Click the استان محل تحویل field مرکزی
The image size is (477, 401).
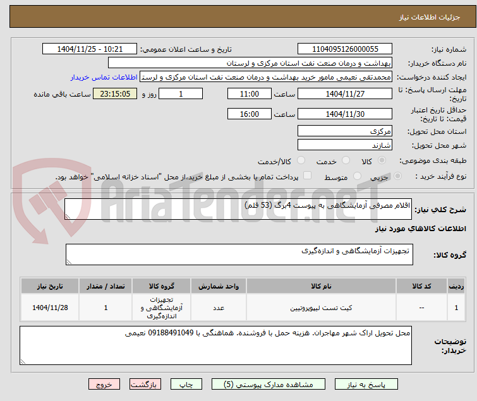click(x=345, y=131)
